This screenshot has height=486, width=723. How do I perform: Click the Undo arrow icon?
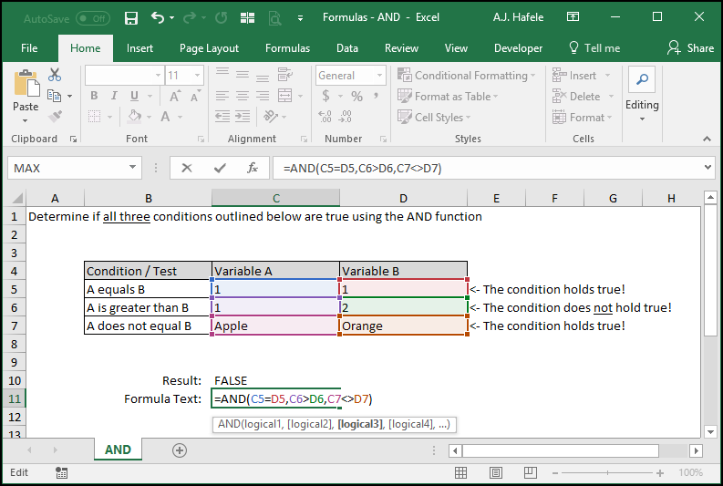click(158, 17)
